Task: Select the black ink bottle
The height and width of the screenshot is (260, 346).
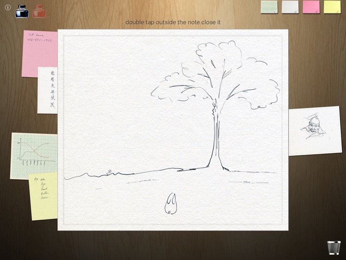Action: point(22,11)
